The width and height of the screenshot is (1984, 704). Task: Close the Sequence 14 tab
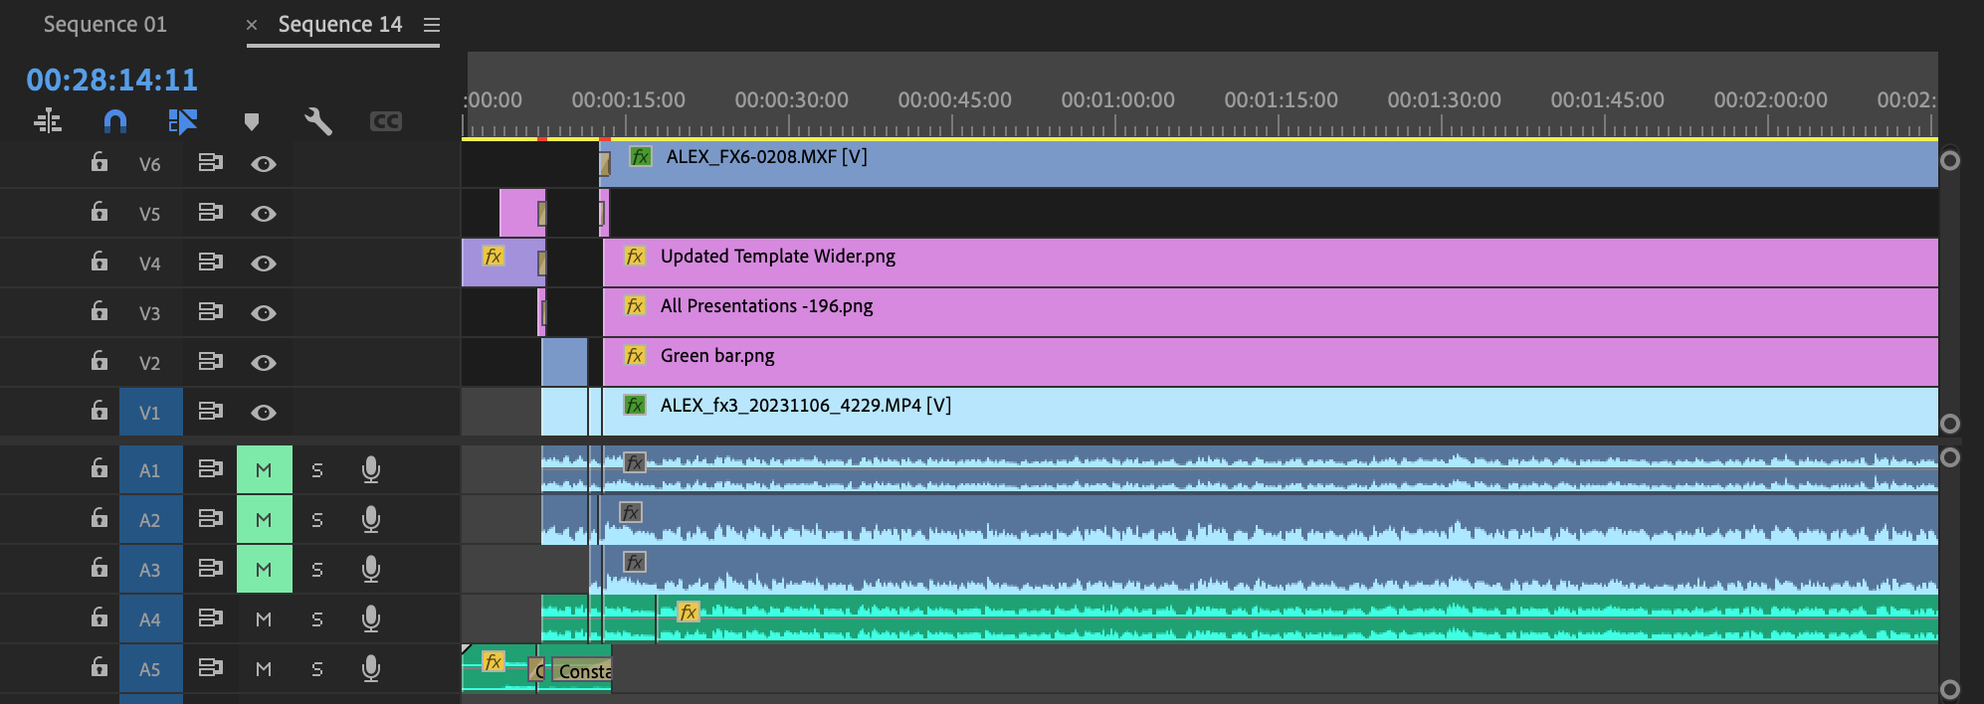tap(252, 25)
